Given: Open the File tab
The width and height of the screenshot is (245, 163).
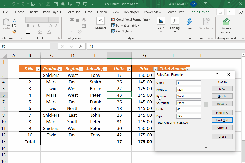Looking at the screenshot, I should pos(5,12).
